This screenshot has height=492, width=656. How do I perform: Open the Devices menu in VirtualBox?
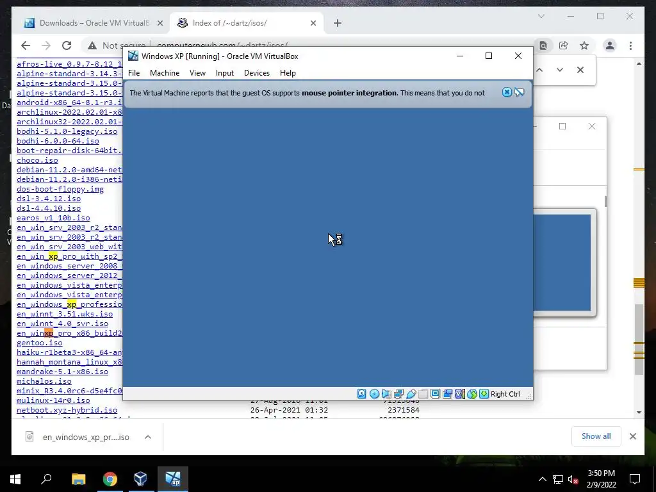click(257, 73)
